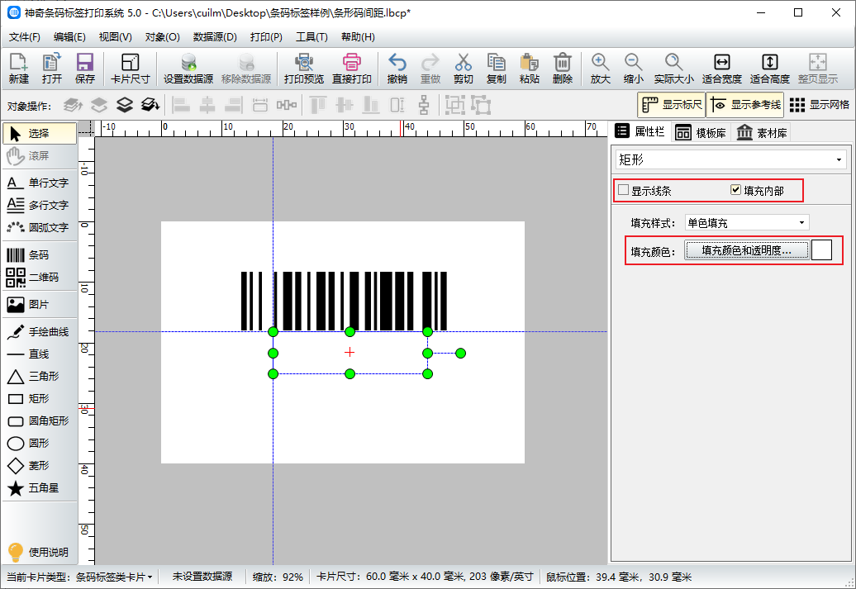This screenshot has width=856, height=589.
Task: Click the barcode on the canvas
Action: click(x=344, y=301)
